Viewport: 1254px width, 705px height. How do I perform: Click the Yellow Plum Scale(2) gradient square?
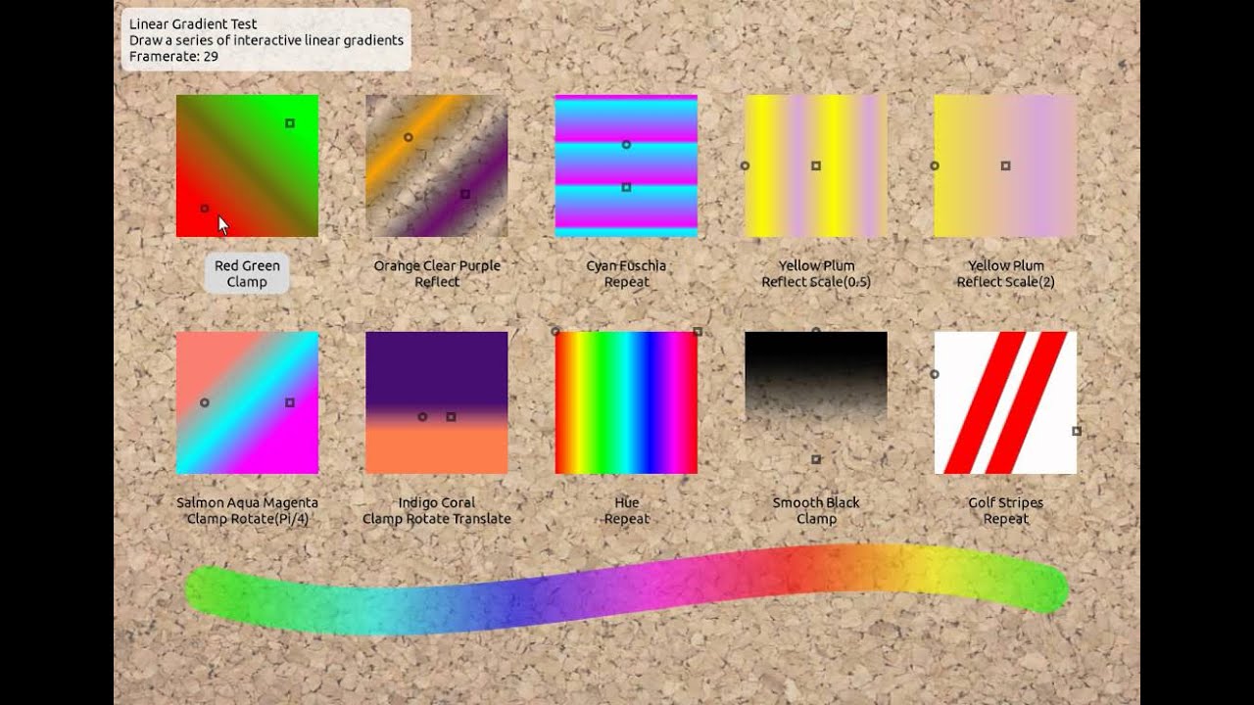click(1005, 165)
